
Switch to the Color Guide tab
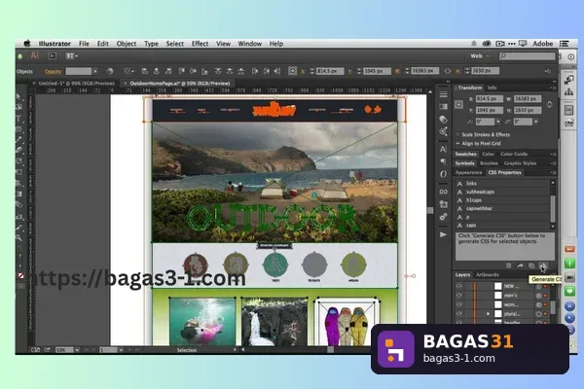(514, 154)
